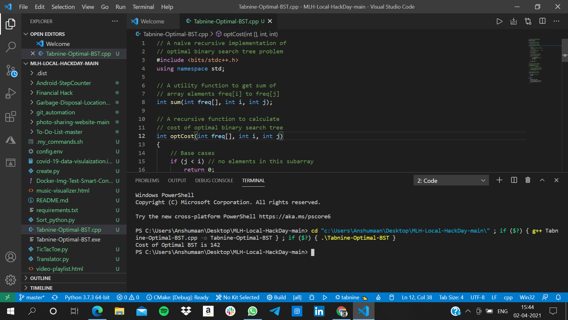This screenshot has height=320, width=568.
Task: Click the master* branch indicator
Action: 32,297
